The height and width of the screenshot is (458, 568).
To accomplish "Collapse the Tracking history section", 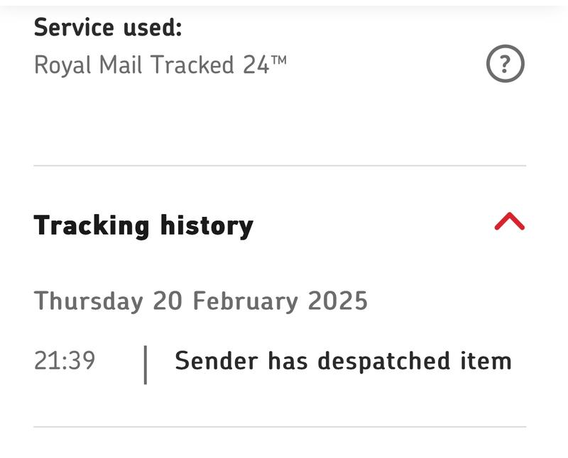I will tap(509, 223).
